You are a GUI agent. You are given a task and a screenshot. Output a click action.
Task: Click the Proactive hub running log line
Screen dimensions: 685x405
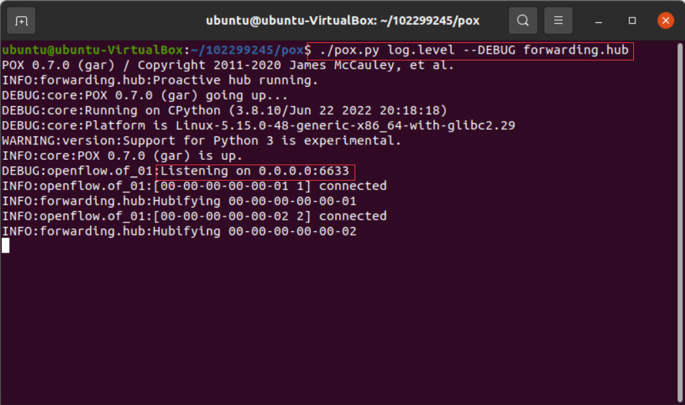(x=159, y=81)
